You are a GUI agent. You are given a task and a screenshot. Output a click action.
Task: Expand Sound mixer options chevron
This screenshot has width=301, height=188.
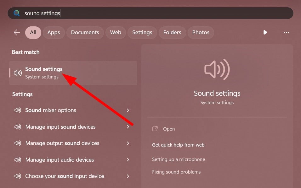128,110
